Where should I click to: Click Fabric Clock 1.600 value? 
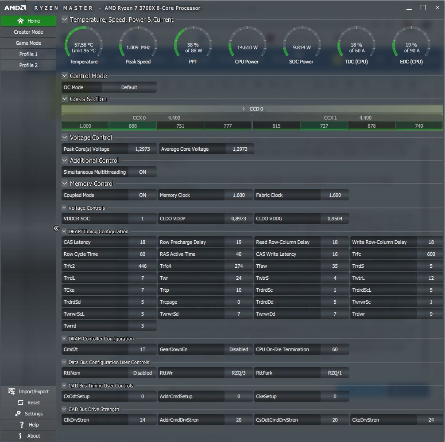335,195
